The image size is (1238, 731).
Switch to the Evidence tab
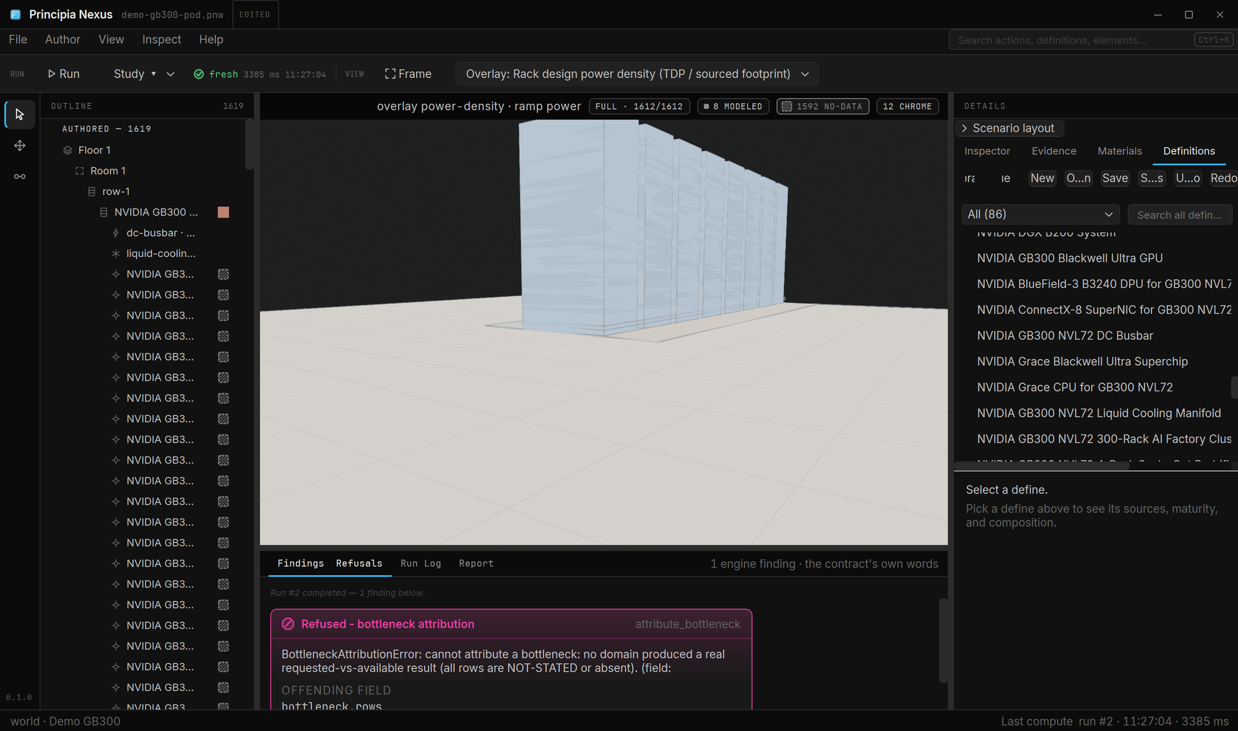(x=1054, y=151)
